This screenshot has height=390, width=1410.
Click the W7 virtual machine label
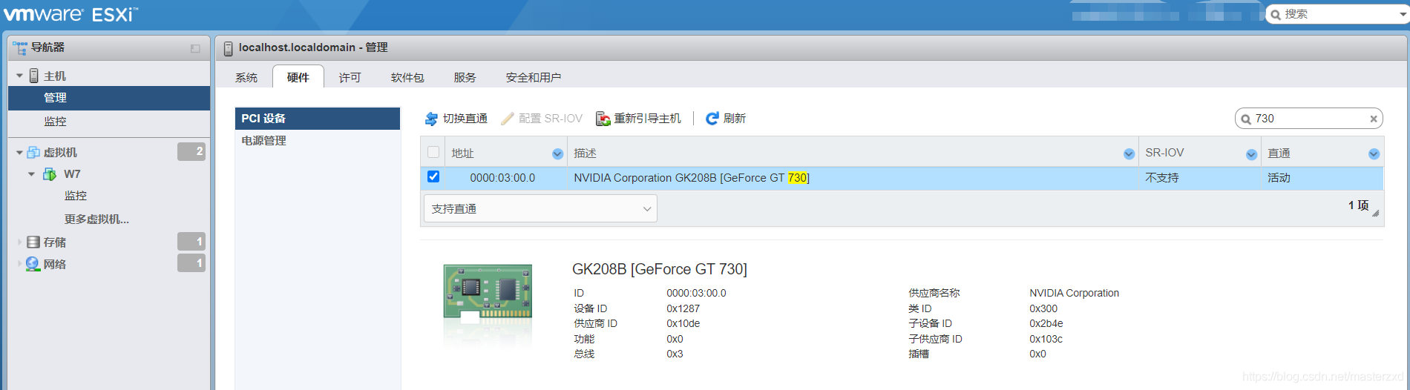coord(72,174)
